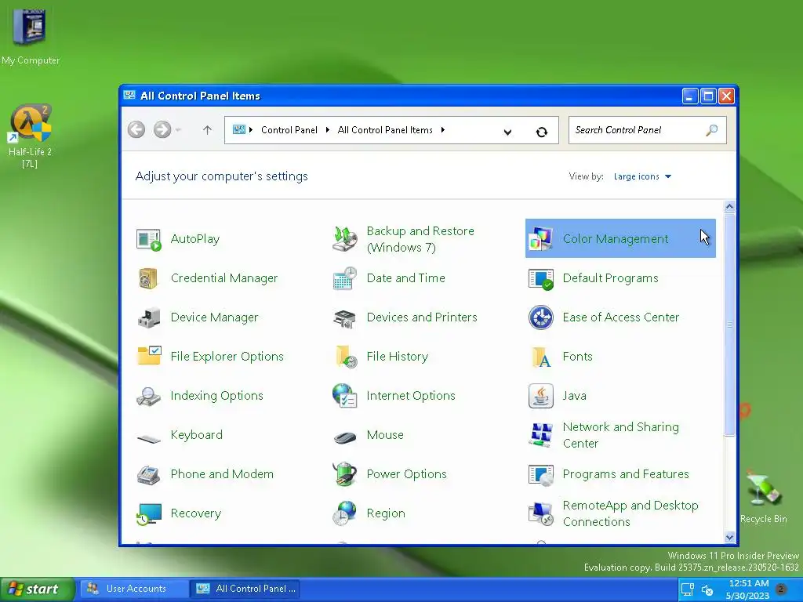Open RemoteApp and Desktop Connections icon
This screenshot has width=803, height=602.
[541, 513]
